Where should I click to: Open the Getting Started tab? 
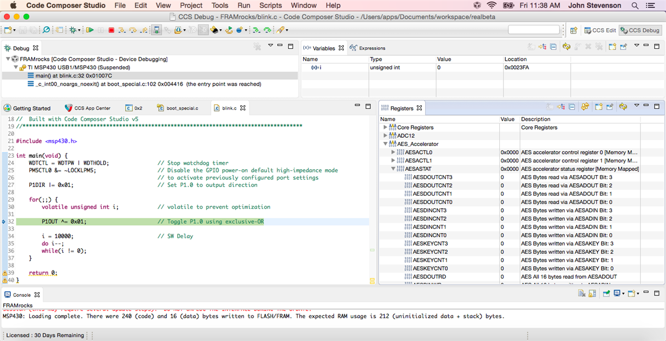[x=27, y=108]
